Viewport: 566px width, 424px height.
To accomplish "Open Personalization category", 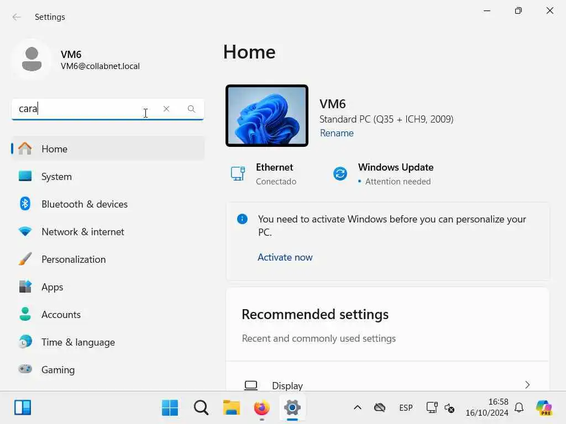I will (108, 259).
